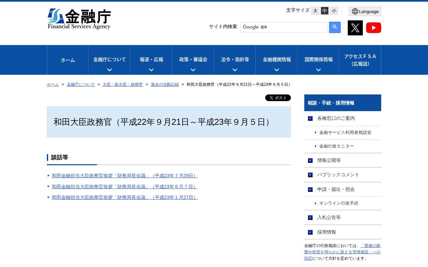This screenshot has height=267, width=428.
Task: Click the 過去の活動記録 breadcrumb link
Action: coord(165,84)
